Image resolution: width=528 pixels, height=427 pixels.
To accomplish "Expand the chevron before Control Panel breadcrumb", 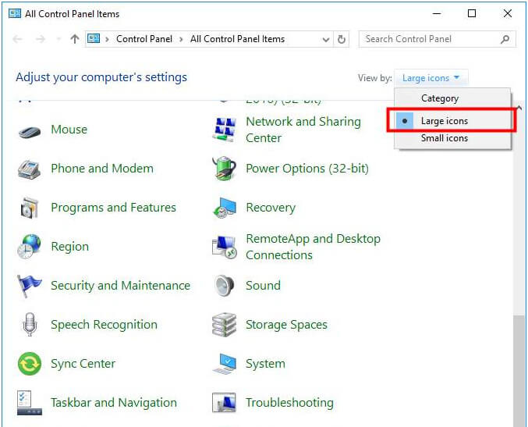I will click(107, 40).
